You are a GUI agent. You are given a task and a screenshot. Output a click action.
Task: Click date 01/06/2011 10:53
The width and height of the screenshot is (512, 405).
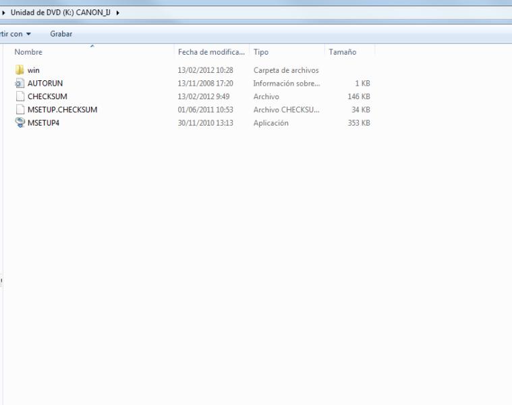point(205,109)
